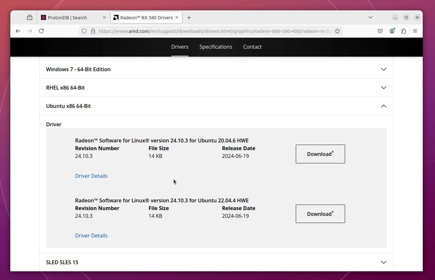Open the Drivers page section
The image size is (435, 280).
click(x=180, y=47)
